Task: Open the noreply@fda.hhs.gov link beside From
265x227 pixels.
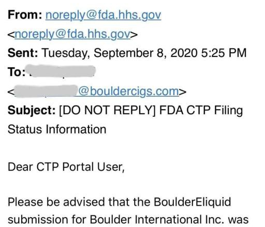Action: 103,15
